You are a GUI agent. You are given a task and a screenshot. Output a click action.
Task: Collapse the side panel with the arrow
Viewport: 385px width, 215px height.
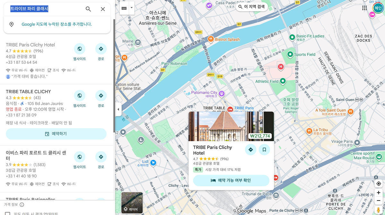(x=118, y=109)
